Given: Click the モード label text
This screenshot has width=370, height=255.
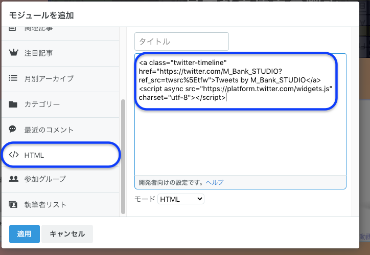Looking at the screenshot, I should coord(145,199).
